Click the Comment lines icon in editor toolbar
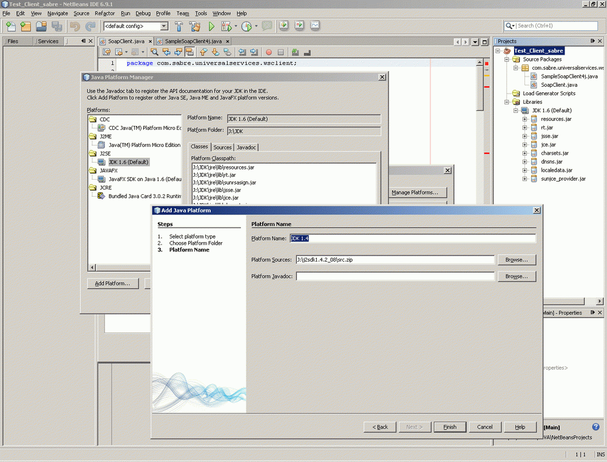Image resolution: width=607 pixels, height=462 pixels. 295,52
